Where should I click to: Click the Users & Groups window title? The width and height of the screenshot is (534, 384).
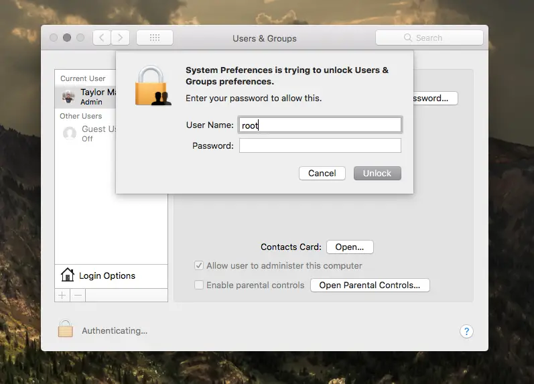(265, 38)
